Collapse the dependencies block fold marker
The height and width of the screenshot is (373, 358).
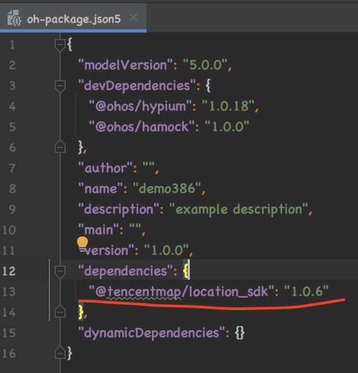coord(60,271)
